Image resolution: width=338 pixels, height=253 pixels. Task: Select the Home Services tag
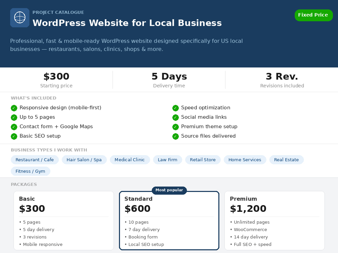pos(245,160)
